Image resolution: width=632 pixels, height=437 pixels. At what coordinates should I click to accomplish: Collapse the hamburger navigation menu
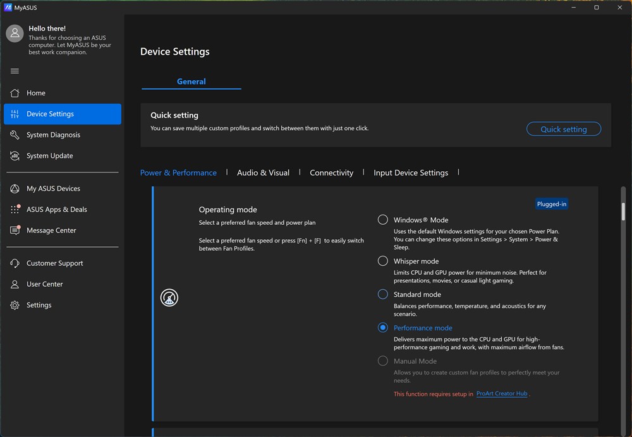pyautogui.click(x=15, y=71)
